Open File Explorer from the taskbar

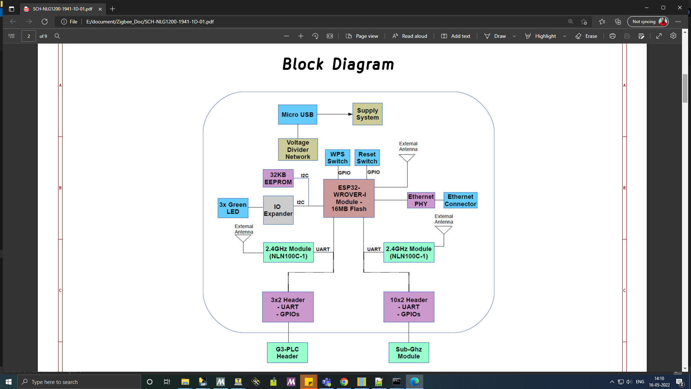tap(185, 382)
